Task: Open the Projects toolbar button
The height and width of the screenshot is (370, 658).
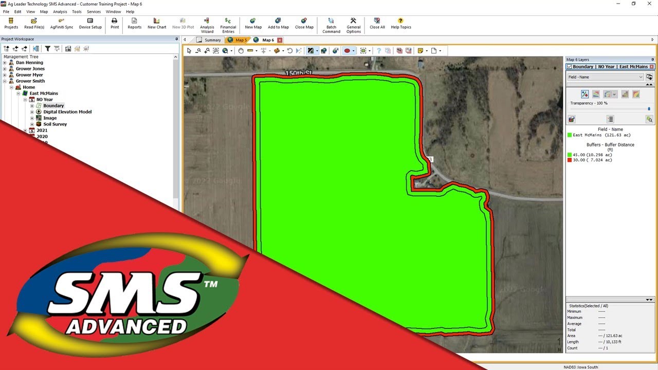Action: pos(11,23)
